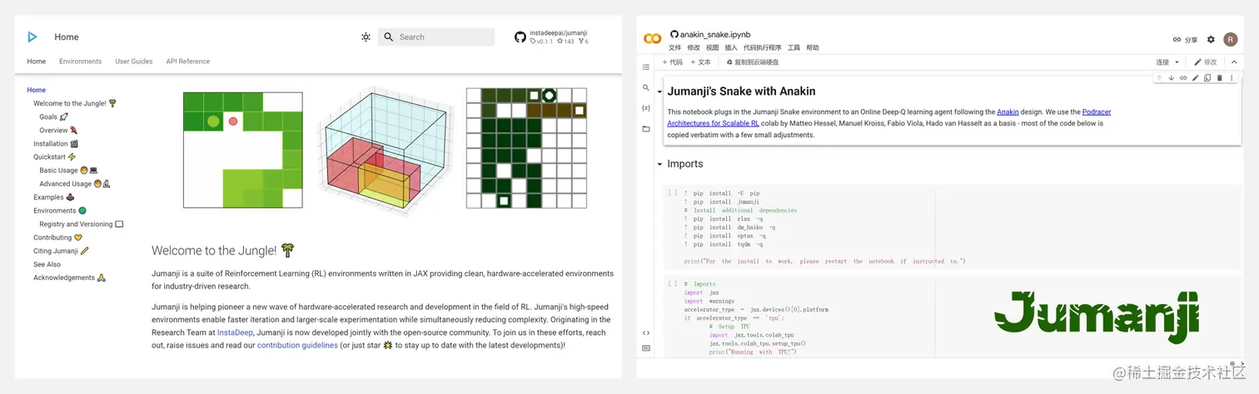
Task: Open the command palette icon at sidebar bottom
Action: coord(646,348)
